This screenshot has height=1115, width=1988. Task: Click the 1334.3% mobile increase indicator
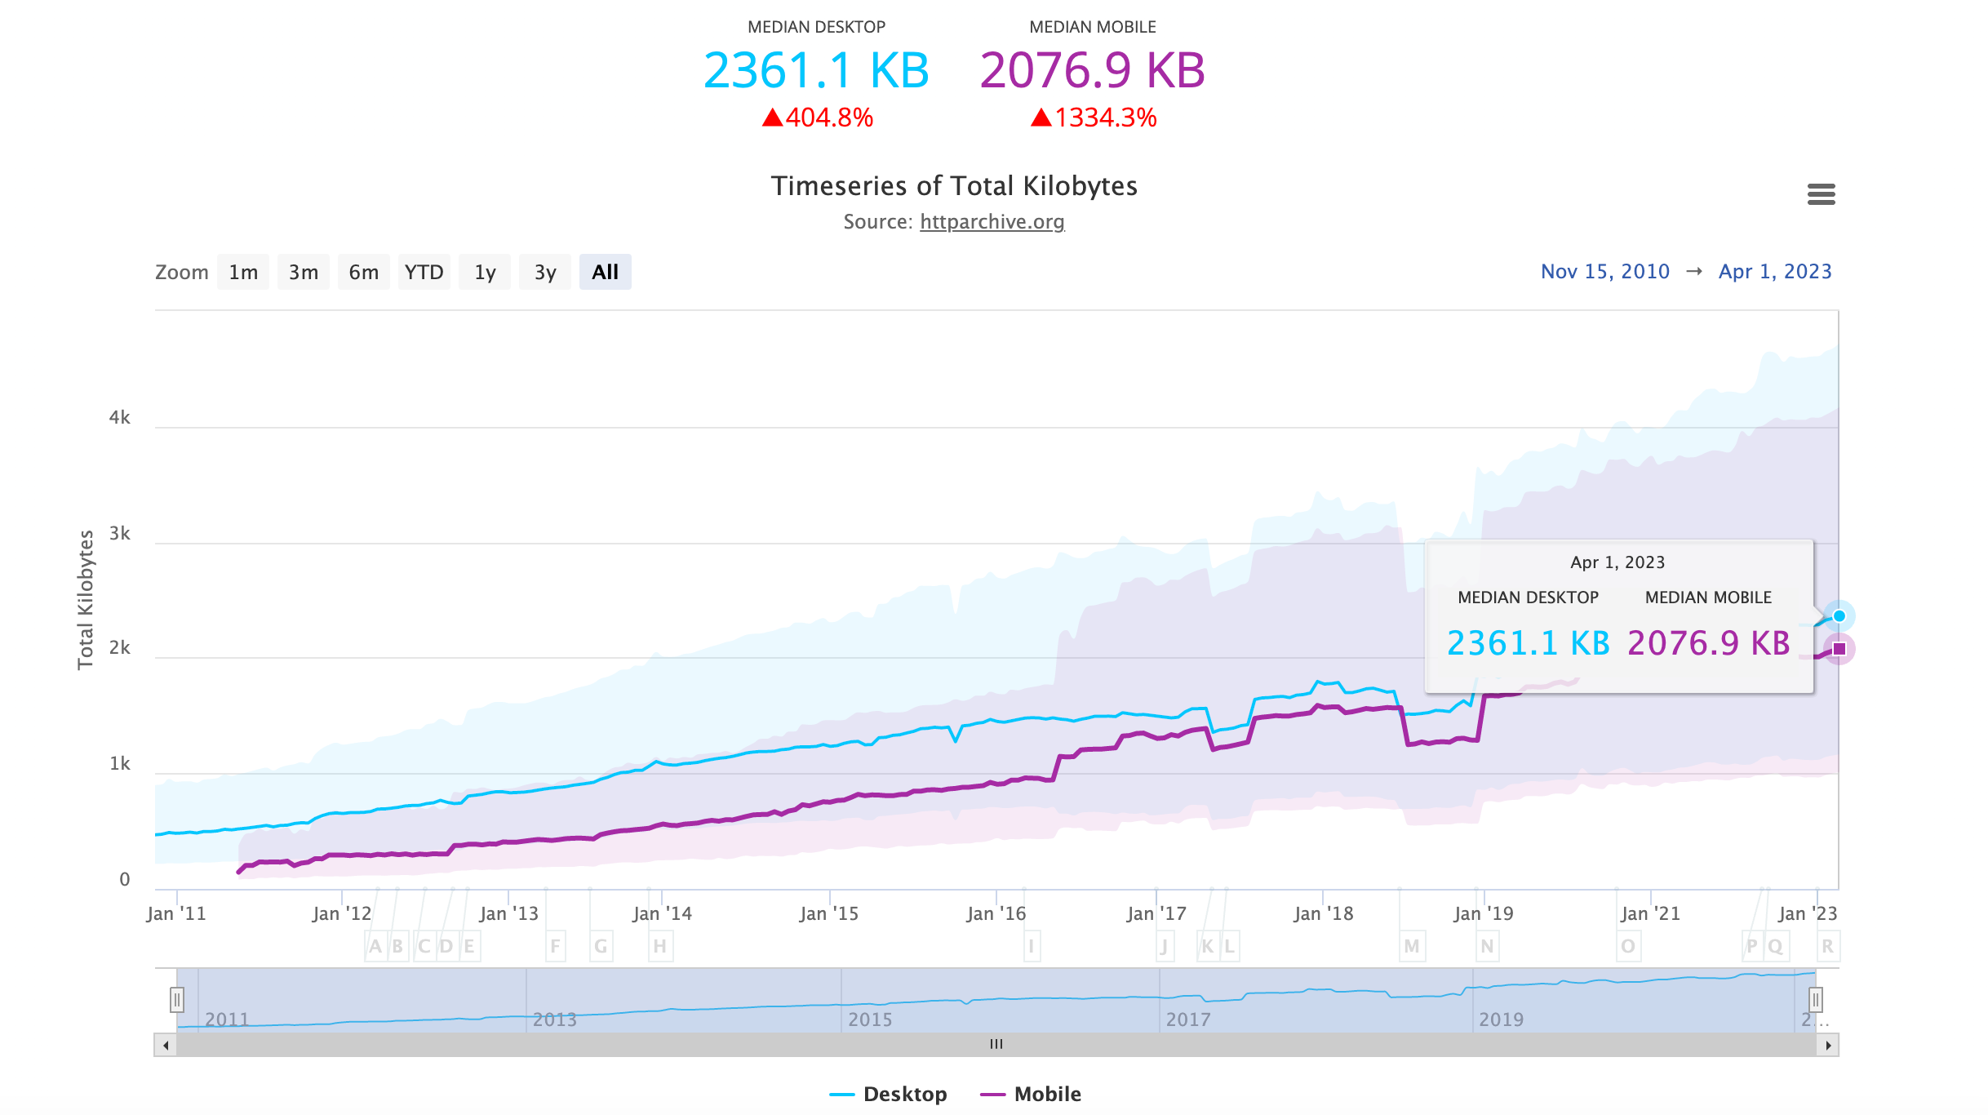pyautogui.click(x=1094, y=118)
